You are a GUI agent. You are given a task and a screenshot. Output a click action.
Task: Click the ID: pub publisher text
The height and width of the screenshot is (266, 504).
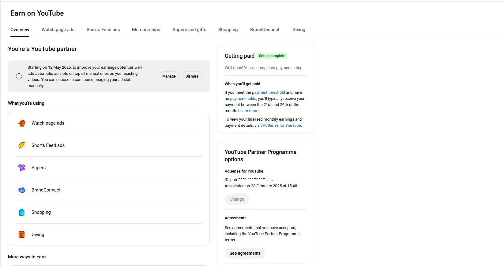click(x=249, y=180)
